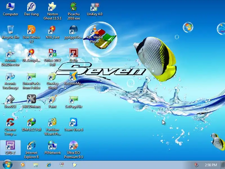This screenshot has width=225, height=169.
Task: Open Acronis DiskDirector shortcut
Action: (x=10, y=57)
